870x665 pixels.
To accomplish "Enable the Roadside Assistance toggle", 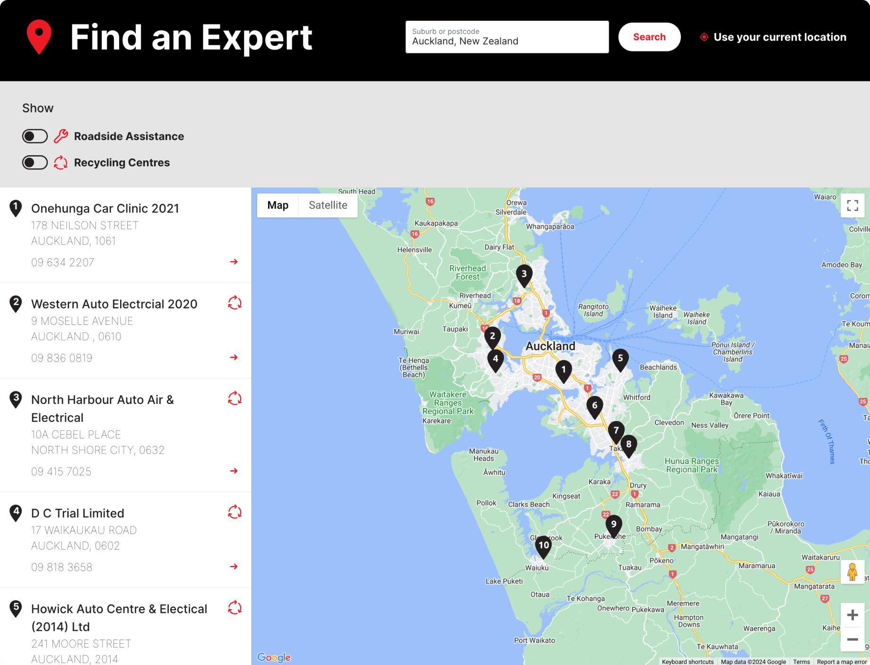I will 35,136.
